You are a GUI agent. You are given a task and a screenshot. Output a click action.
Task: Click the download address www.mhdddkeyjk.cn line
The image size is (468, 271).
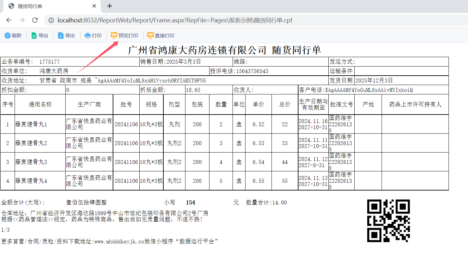pos(109,241)
